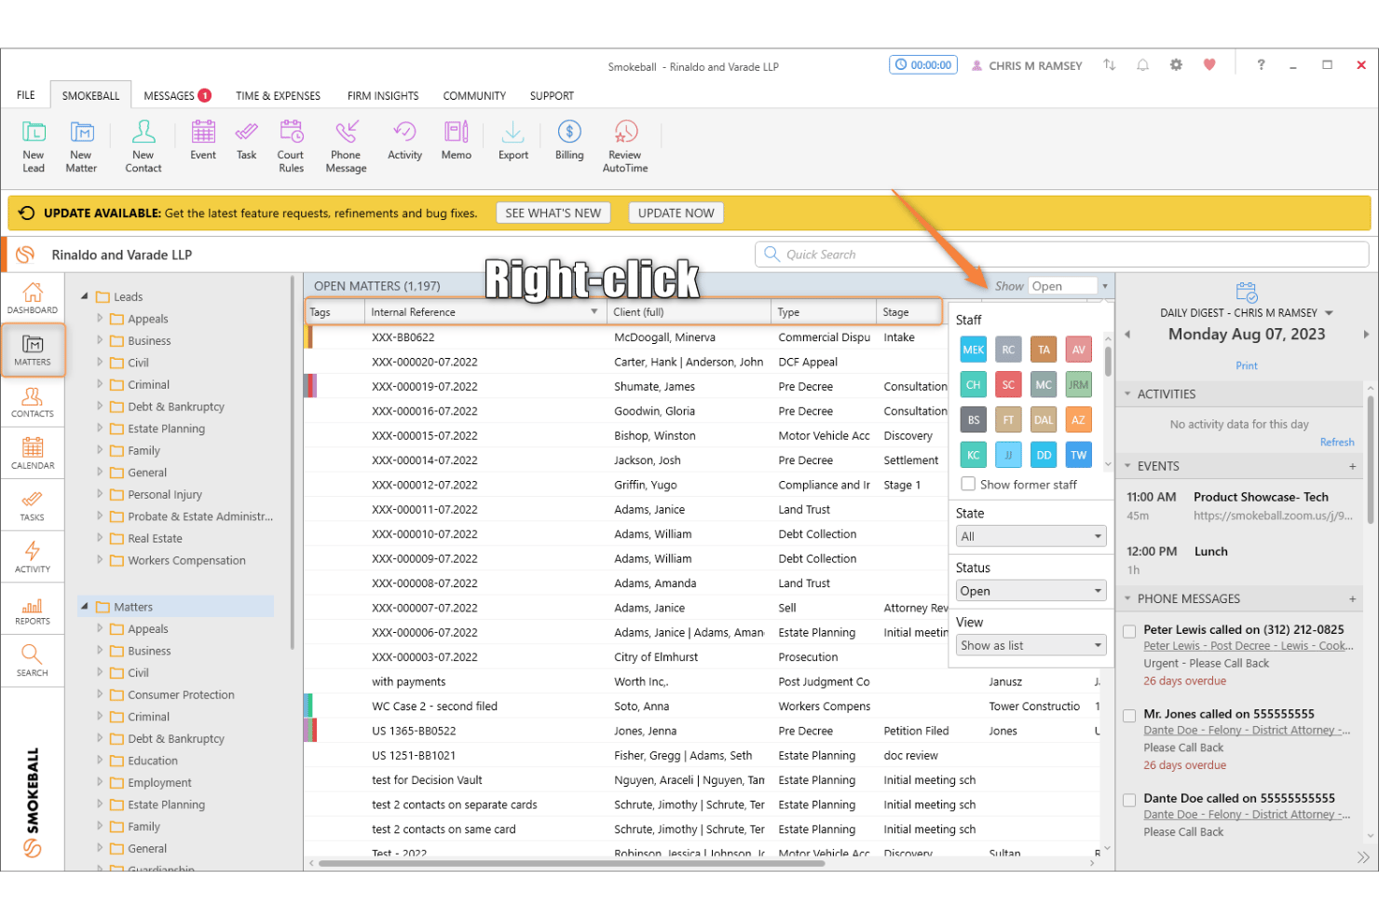Go to next day in digest

[x=1366, y=334]
